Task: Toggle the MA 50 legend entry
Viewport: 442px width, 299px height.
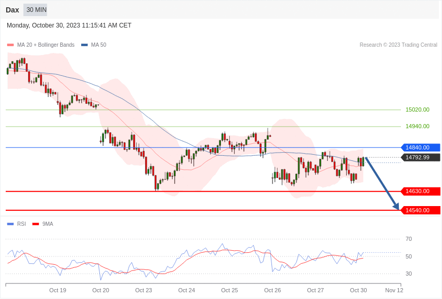Action: pos(94,45)
